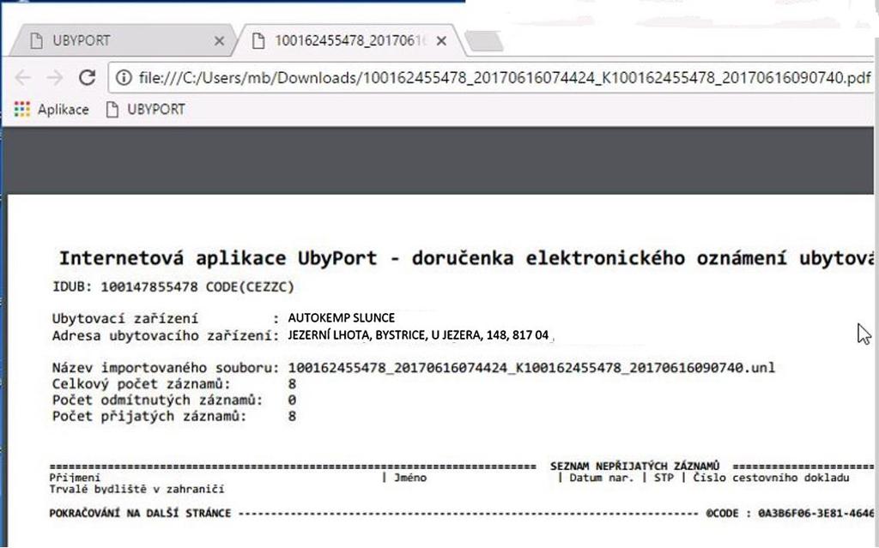The image size is (879, 548).
Task: Go forward with the forward arrow
Action: click(x=55, y=77)
